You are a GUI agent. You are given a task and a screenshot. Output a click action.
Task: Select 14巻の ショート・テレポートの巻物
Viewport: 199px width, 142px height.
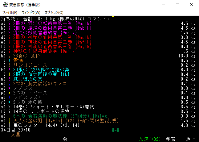point(50,107)
